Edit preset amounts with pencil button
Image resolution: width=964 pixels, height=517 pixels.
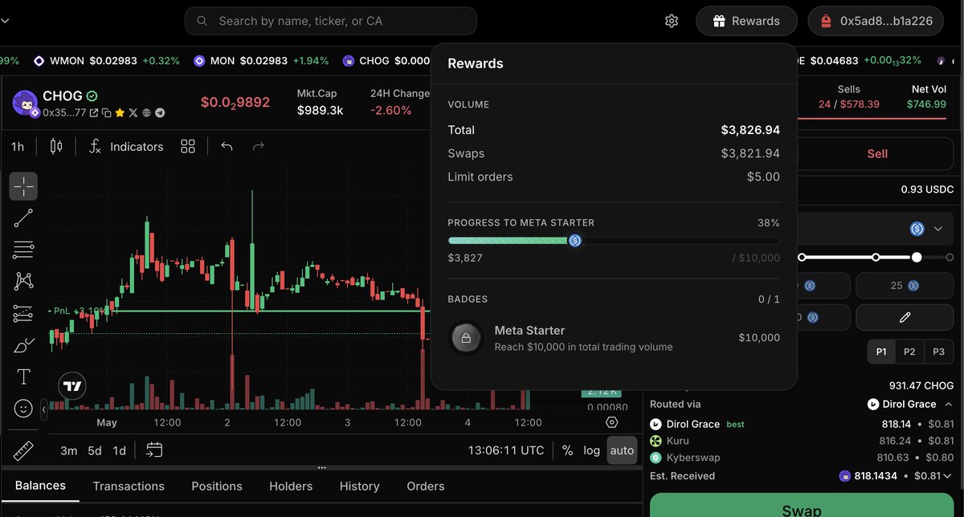coord(905,317)
